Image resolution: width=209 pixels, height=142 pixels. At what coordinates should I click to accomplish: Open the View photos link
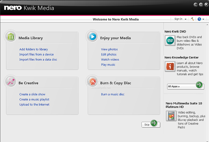pos(109,49)
